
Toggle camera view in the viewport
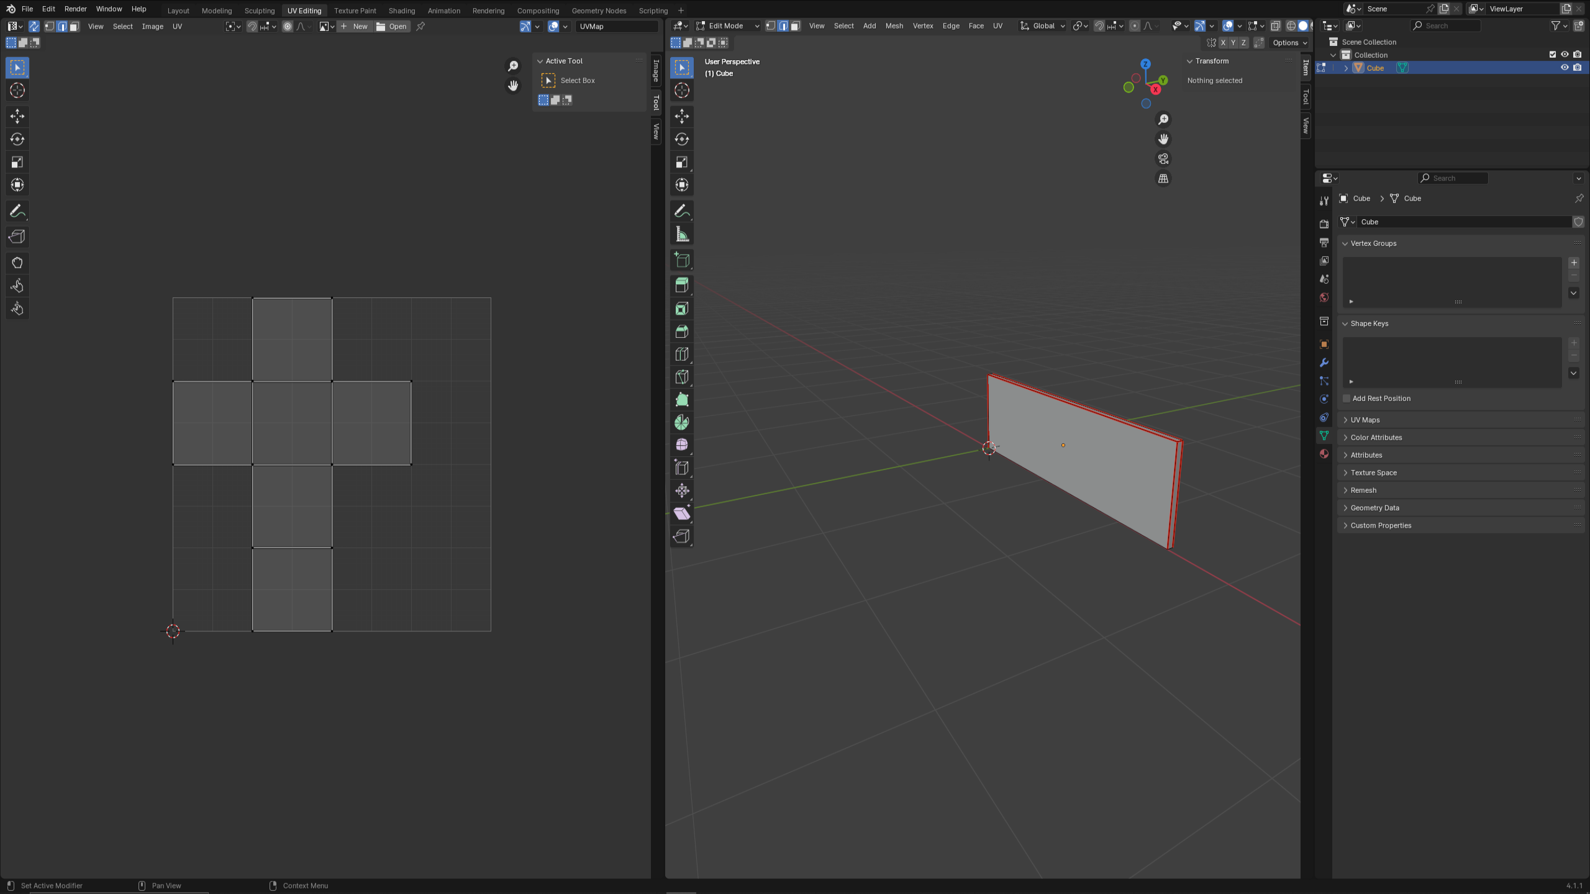pos(1163,159)
